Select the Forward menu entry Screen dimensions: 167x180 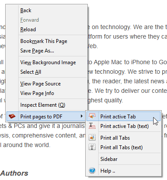pos(47,20)
